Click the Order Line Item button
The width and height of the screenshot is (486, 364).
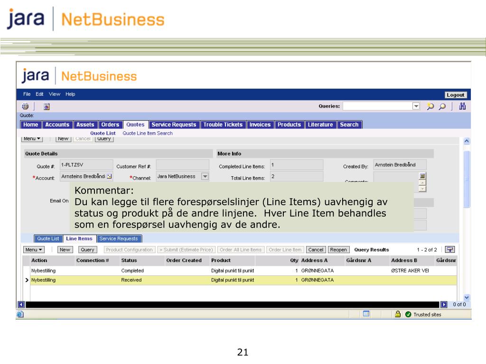285,250
